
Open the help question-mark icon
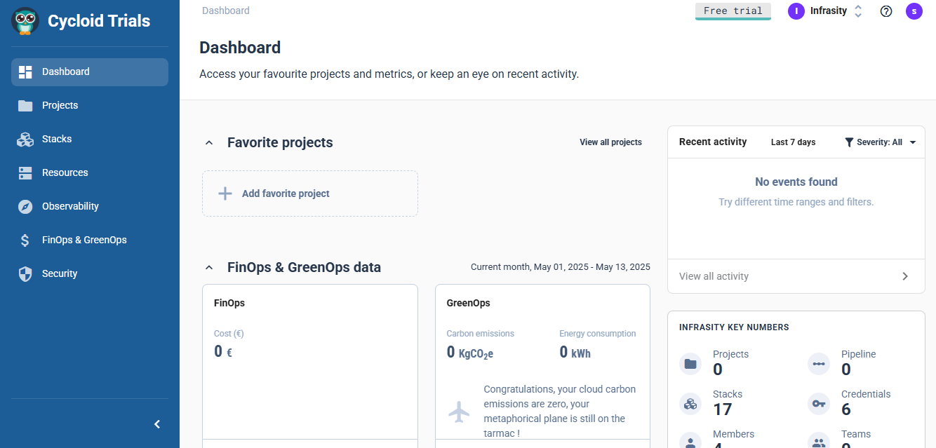885,11
